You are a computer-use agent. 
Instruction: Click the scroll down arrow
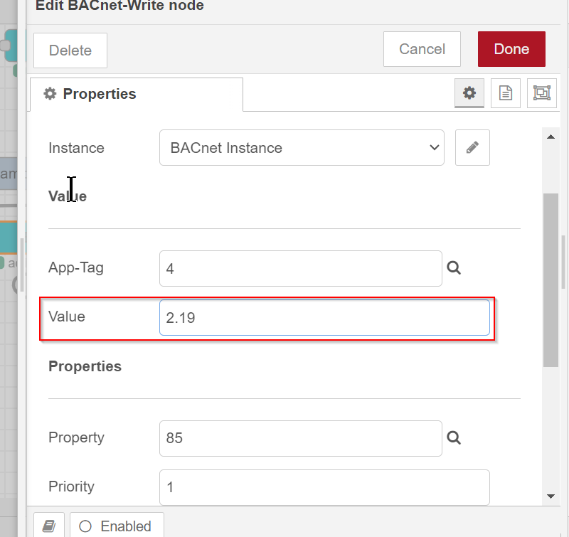(x=551, y=496)
